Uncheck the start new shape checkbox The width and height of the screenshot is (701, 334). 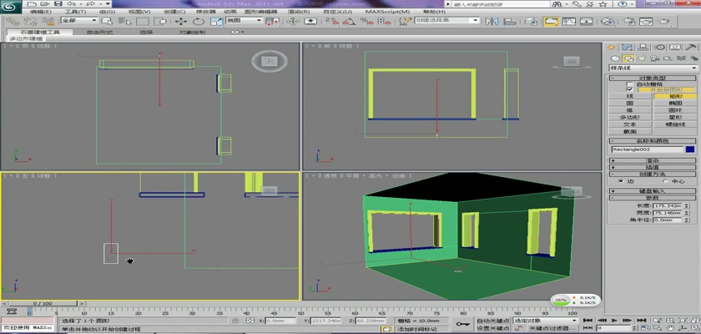point(629,89)
